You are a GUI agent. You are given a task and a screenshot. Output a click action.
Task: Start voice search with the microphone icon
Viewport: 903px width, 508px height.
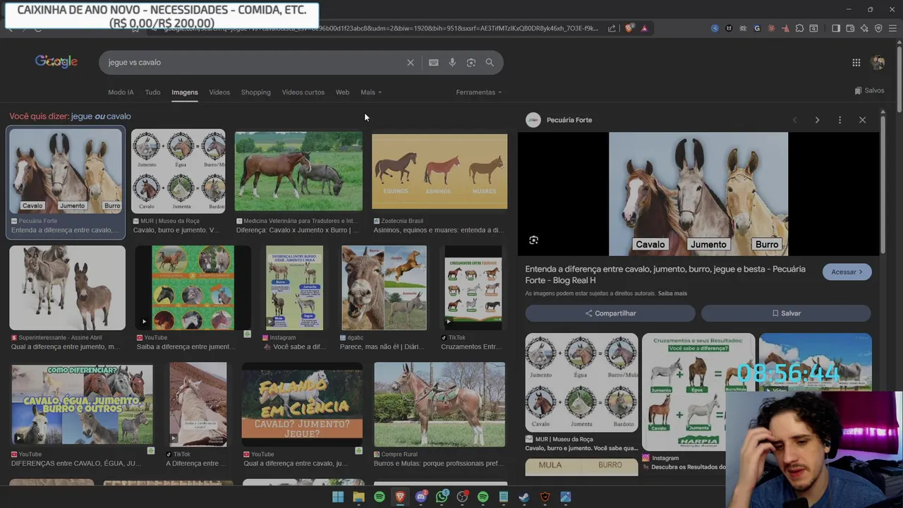pos(452,62)
